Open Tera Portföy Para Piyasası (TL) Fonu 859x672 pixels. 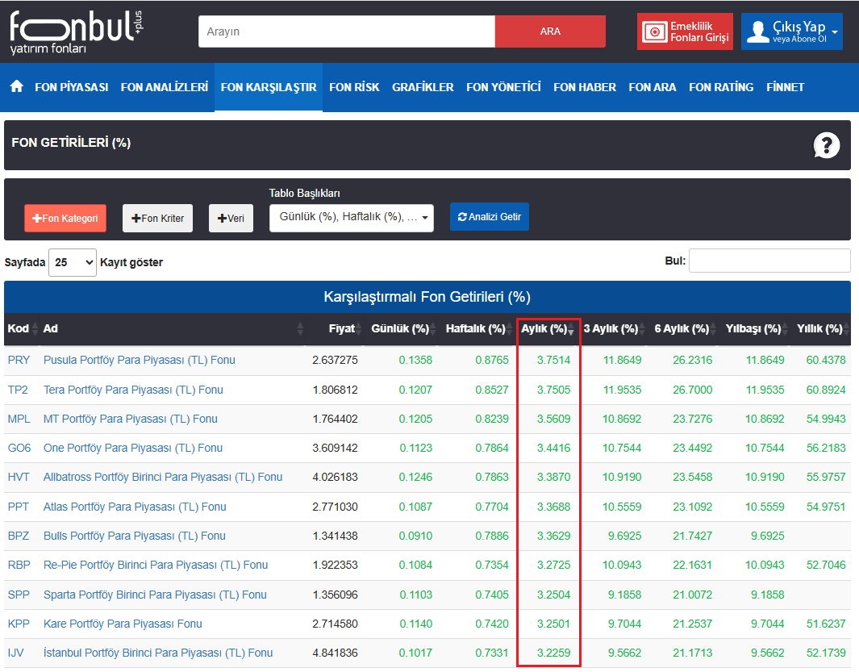[x=133, y=390]
